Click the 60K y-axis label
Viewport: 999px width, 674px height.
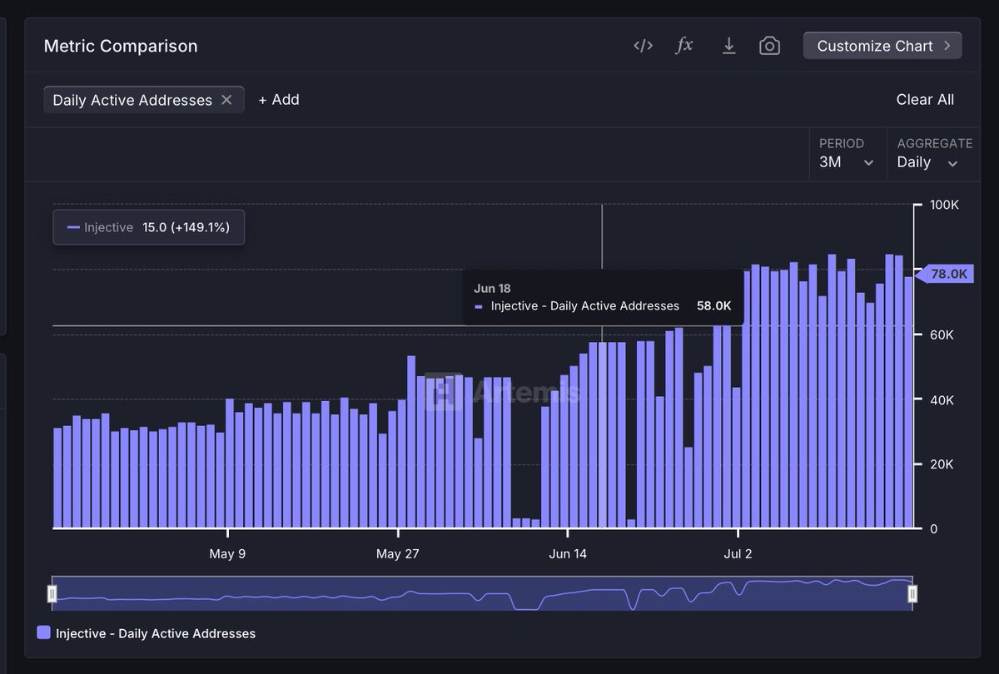coord(942,335)
